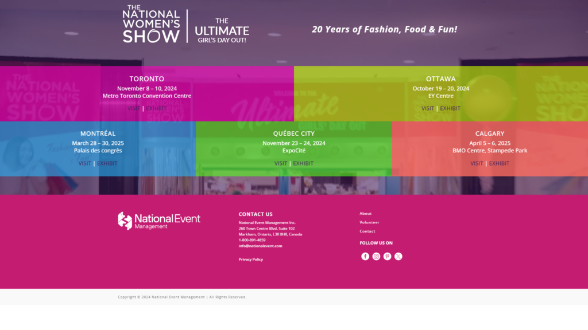Image resolution: width=588 pixels, height=330 pixels.
Task: Click the FOLLOW US ON heading
Action: coord(376,243)
